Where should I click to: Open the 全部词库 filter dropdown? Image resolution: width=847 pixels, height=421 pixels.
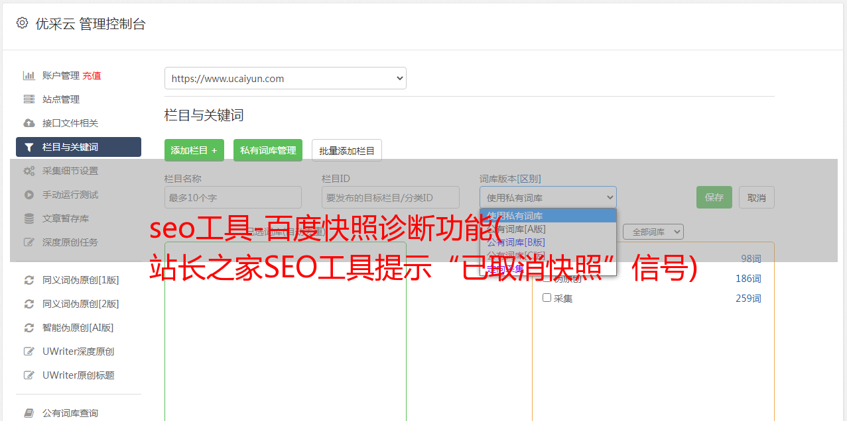(653, 232)
